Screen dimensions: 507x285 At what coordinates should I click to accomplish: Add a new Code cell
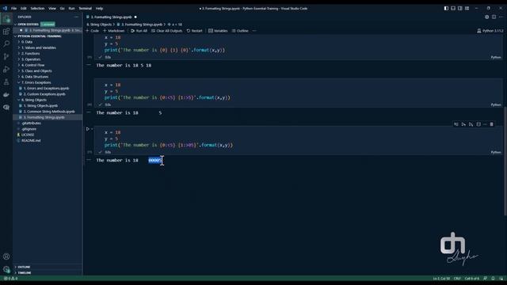pos(93,31)
